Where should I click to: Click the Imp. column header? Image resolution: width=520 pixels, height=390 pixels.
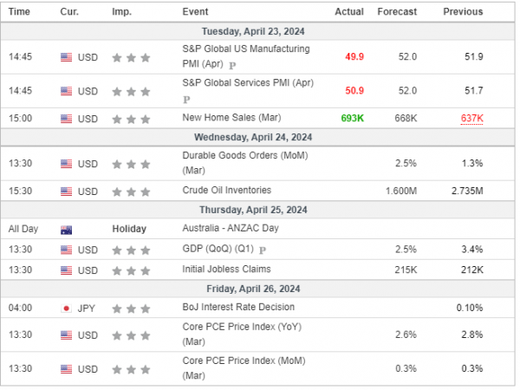point(121,11)
